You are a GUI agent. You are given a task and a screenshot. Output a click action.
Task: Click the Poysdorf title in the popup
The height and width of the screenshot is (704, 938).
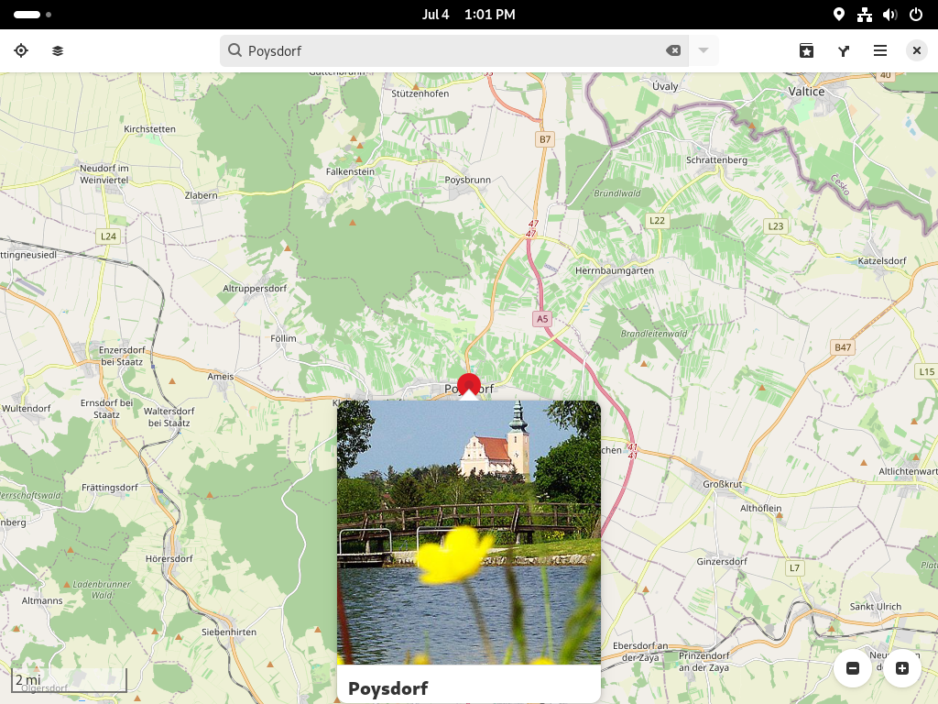click(387, 688)
